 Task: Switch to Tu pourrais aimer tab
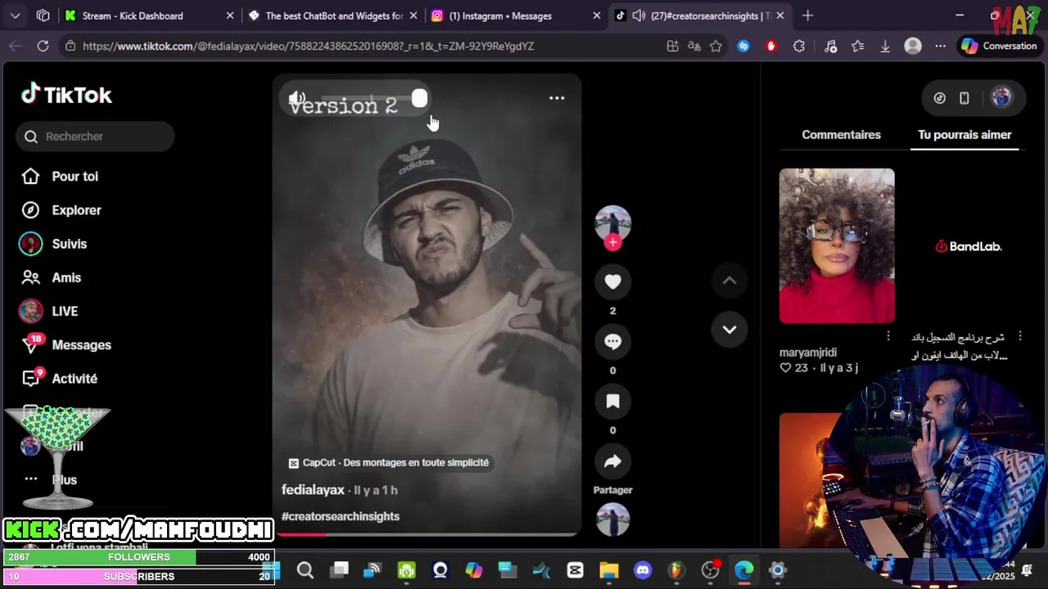pyautogui.click(x=964, y=135)
